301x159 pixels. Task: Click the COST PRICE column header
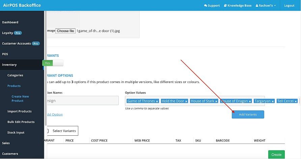pyautogui.click(x=99, y=140)
